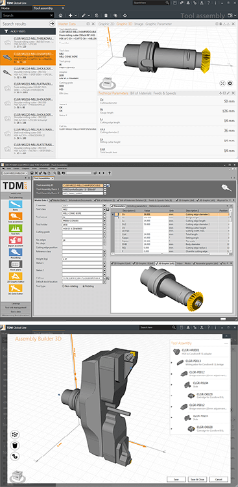
Task: Open Graphic Parameter tab
Action: click(159, 23)
